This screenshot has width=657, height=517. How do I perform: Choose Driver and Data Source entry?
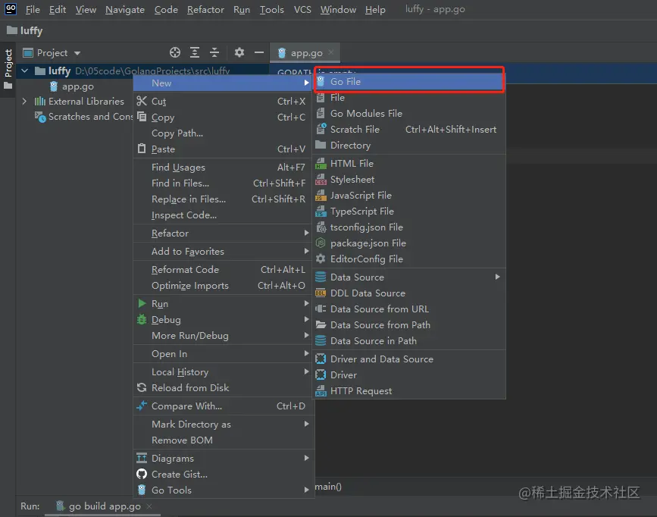pos(409,359)
